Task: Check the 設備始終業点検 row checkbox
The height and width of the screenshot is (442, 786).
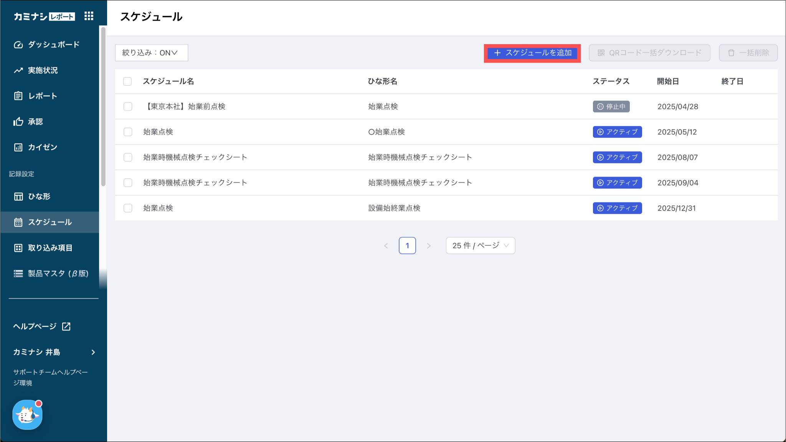Action: click(128, 208)
